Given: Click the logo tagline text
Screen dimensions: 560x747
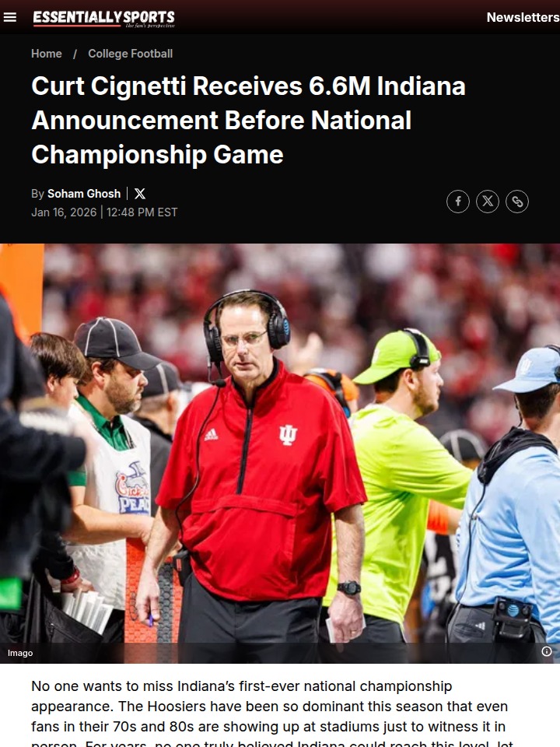Looking at the screenshot, I should [150, 25].
